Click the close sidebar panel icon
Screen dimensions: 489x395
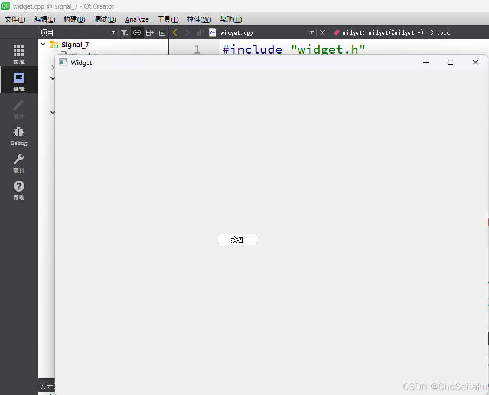pos(162,32)
